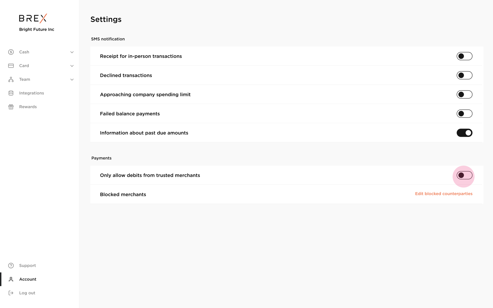This screenshot has width=493, height=308.
Task: Turn on Declined transactions notifications
Action: click(465, 75)
